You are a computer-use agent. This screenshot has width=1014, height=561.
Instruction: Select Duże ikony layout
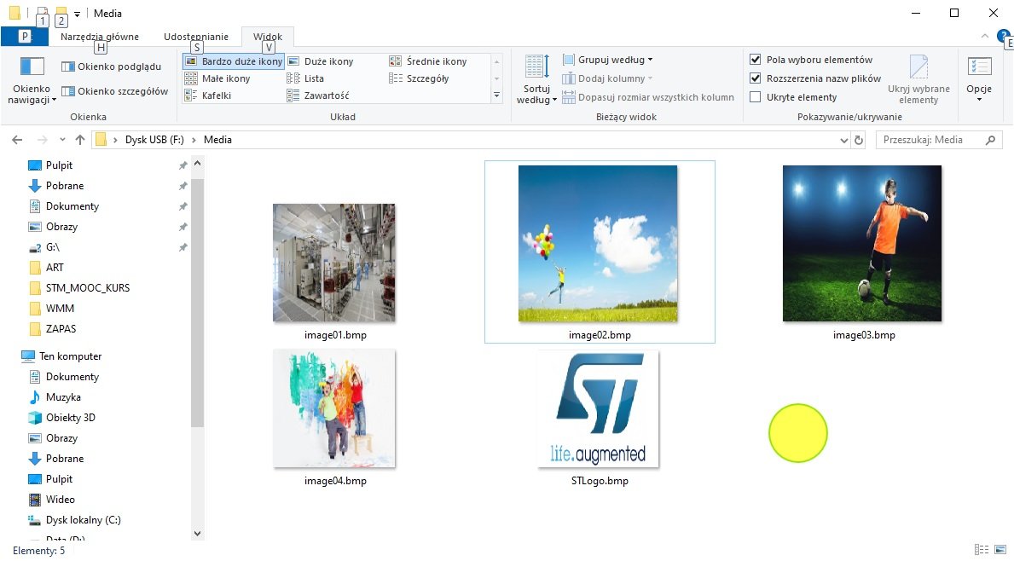point(321,61)
